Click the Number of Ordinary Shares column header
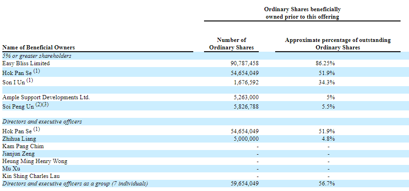The height and width of the screenshot is (191, 409). click(x=231, y=44)
